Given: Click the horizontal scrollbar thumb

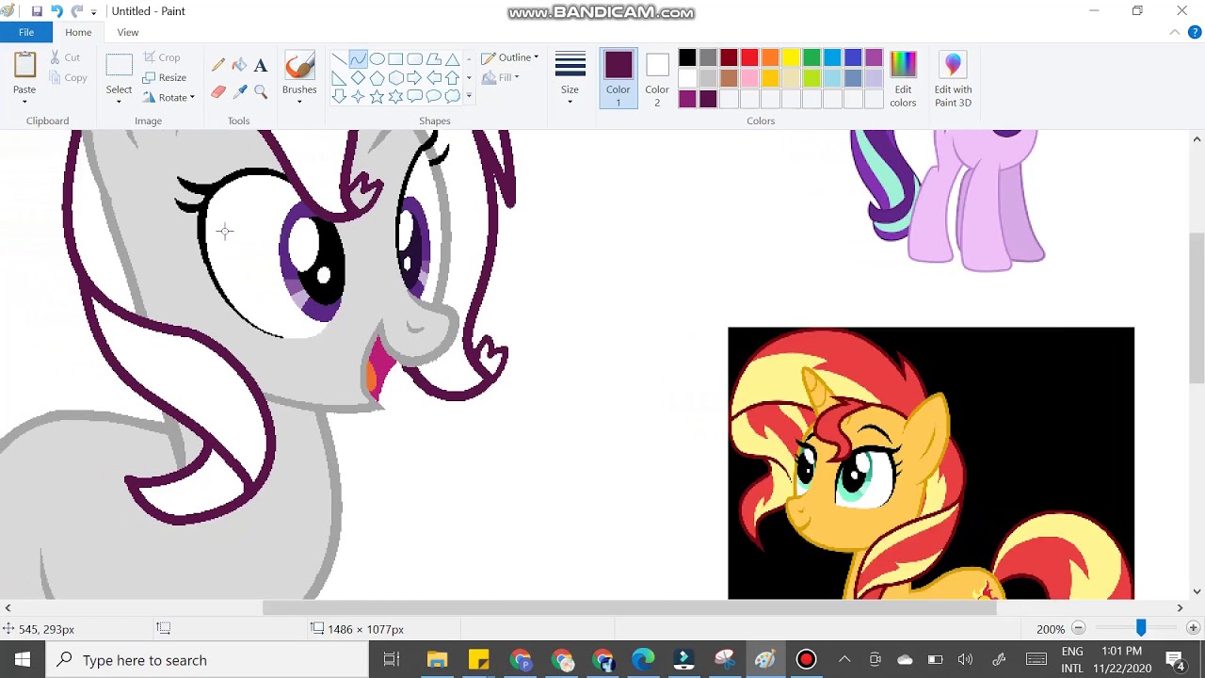Looking at the screenshot, I should (x=629, y=608).
